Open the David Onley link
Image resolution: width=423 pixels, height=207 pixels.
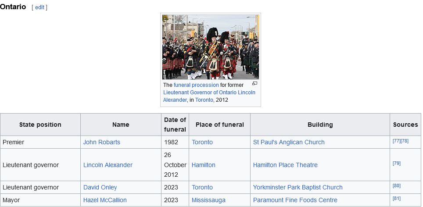click(100, 187)
